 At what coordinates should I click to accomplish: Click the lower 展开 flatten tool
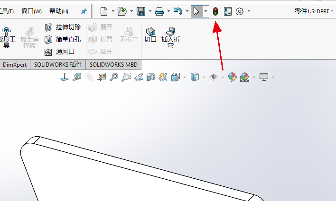click(x=100, y=52)
